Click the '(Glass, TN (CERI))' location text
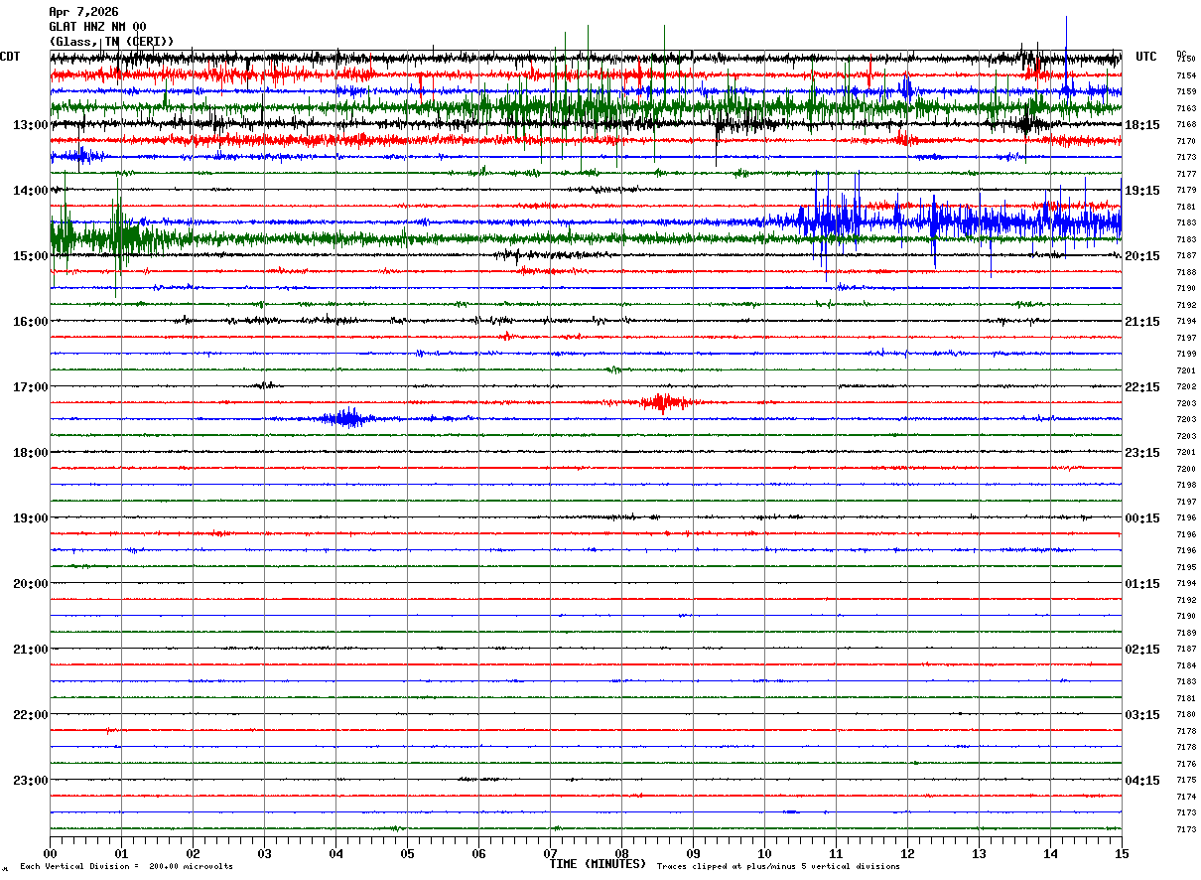Screen dimensions: 1201x880 [x=111, y=41]
